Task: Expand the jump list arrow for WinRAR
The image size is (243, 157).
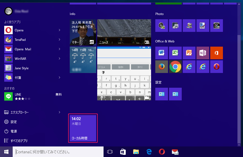Action: click(59, 58)
